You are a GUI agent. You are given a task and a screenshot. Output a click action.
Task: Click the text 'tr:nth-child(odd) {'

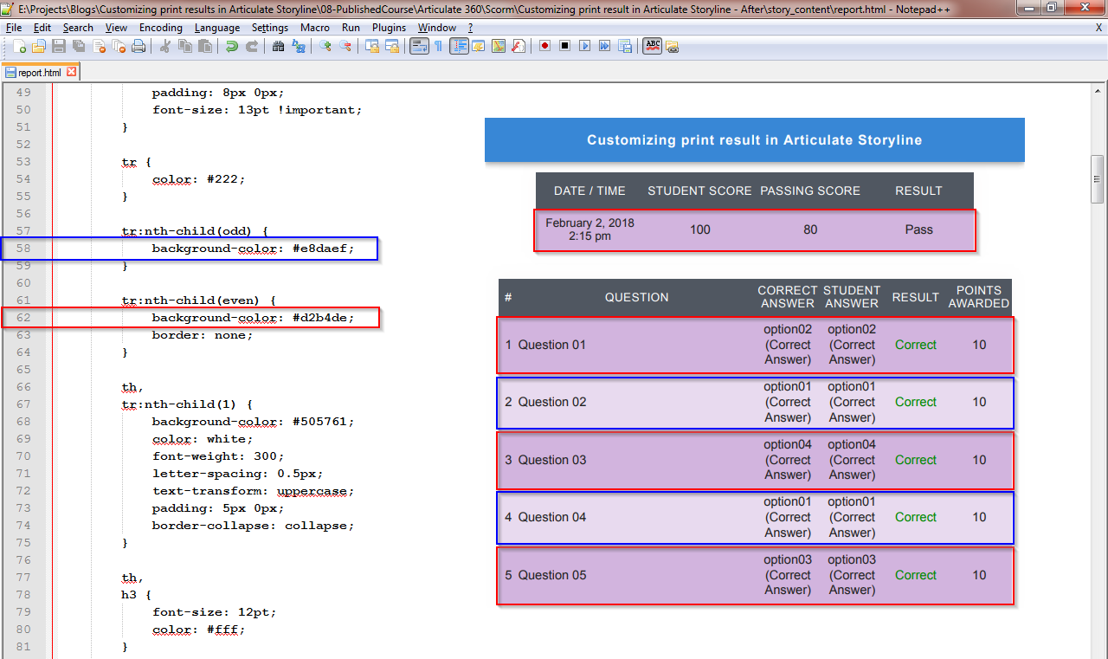195,231
